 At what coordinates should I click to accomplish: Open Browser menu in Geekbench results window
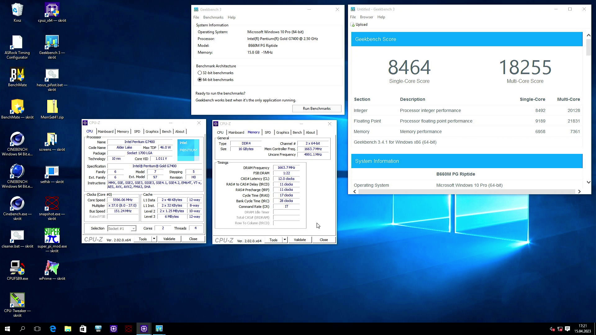[x=367, y=17]
